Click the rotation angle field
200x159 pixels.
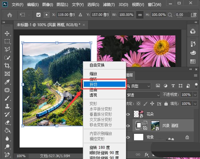pos(182,15)
